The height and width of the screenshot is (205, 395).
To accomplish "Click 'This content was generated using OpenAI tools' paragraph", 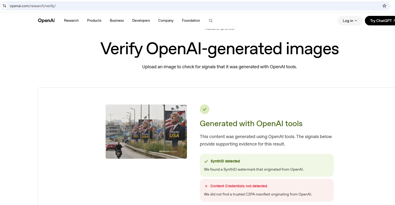I will pyautogui.click(x=266, y=140).
